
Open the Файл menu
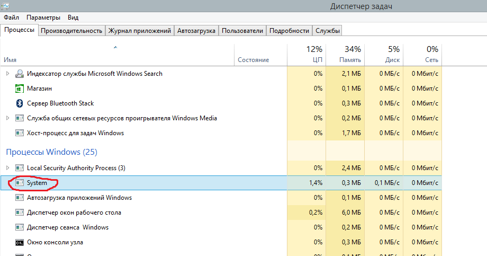click(11, 17)
